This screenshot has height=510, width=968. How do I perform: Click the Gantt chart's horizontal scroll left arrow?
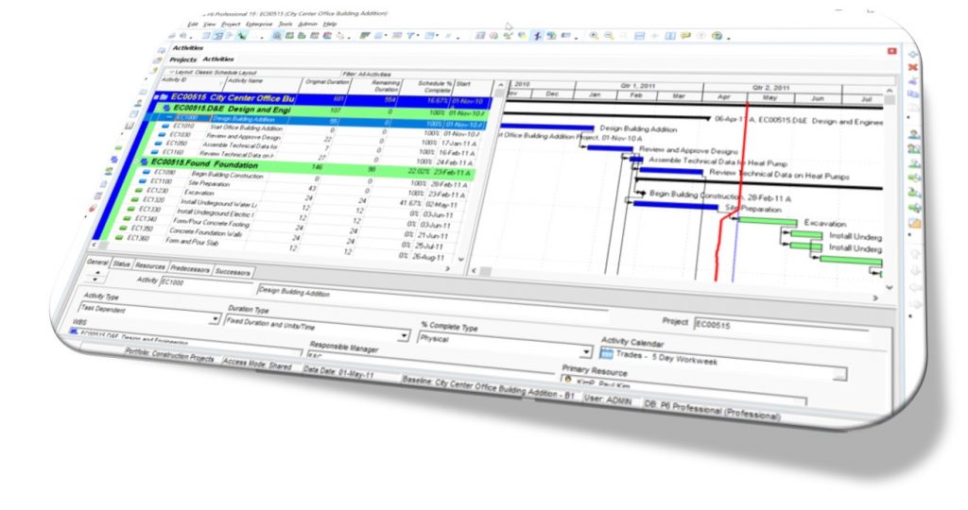475,271
